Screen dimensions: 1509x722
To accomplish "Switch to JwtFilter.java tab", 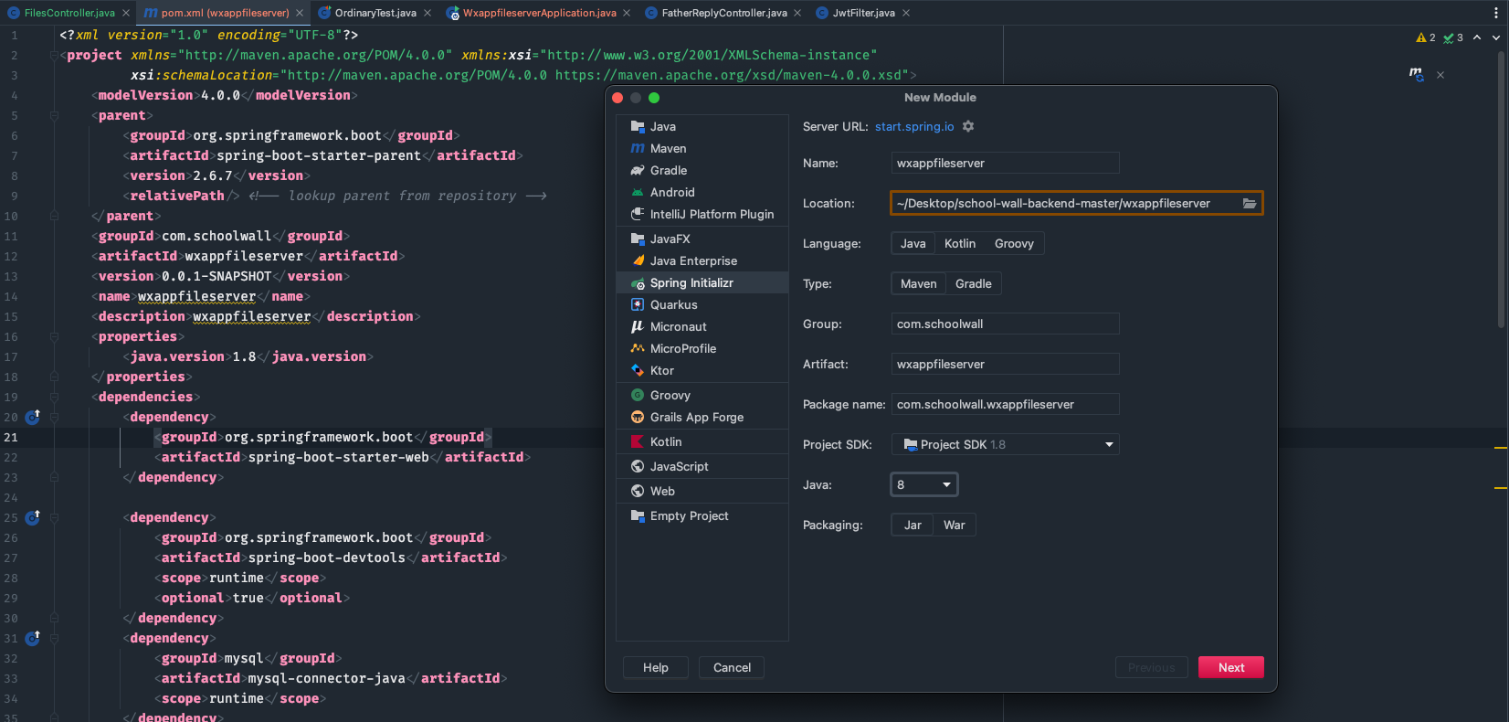I will [863, 13].
